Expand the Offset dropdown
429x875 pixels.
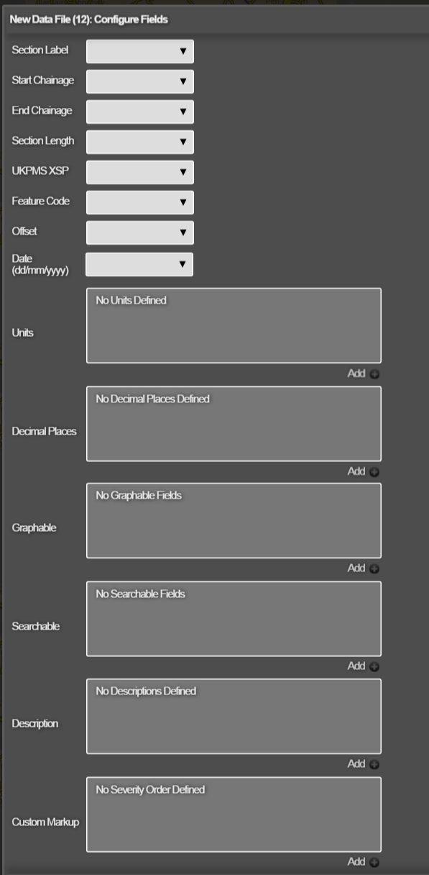[140, 232]
